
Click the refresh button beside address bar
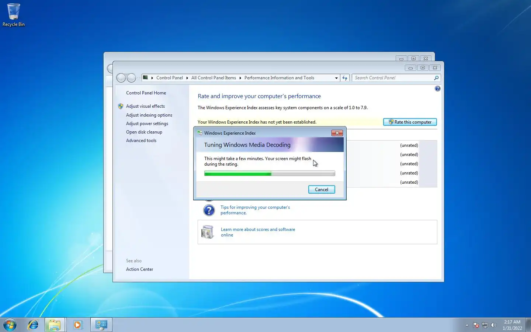(345, 78)
